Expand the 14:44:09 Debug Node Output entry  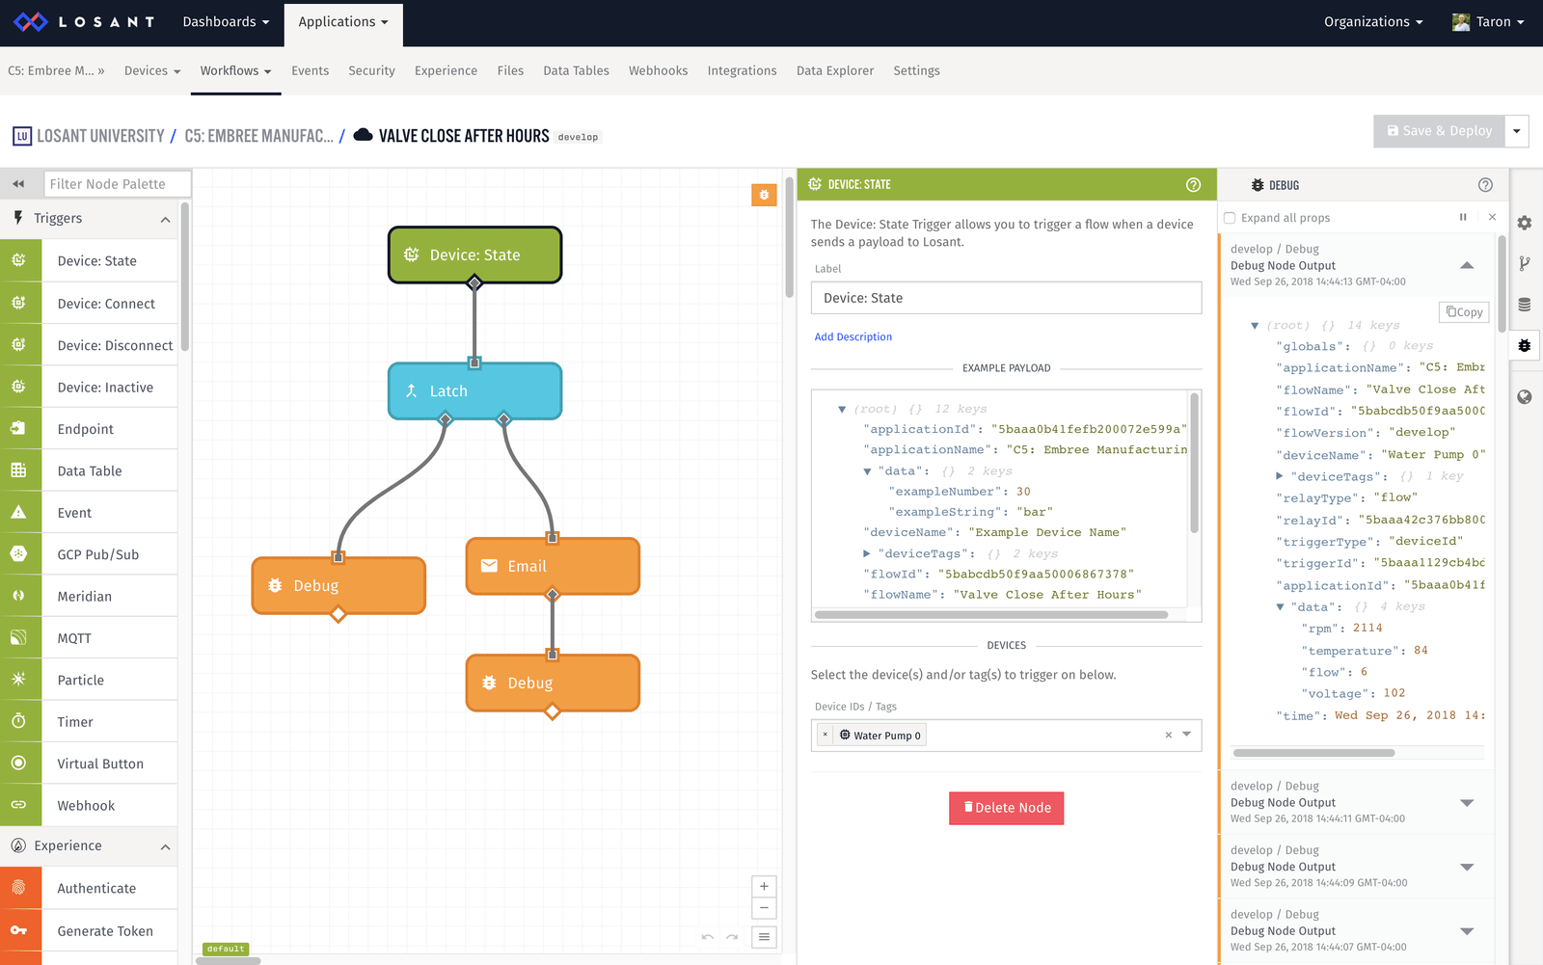pos(1467,867)
